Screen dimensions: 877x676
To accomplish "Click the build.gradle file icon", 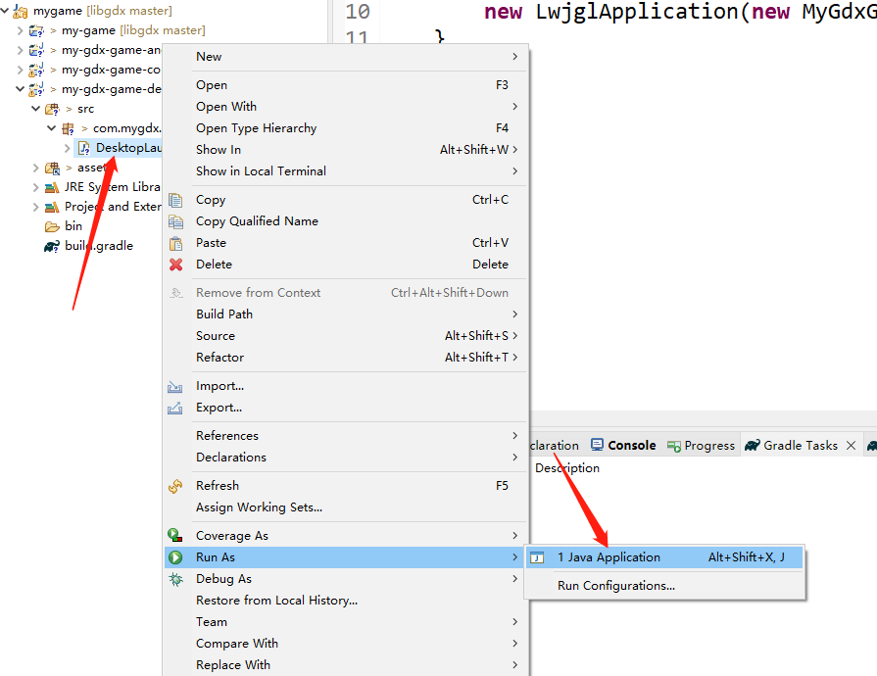I will tap(52, 246).
